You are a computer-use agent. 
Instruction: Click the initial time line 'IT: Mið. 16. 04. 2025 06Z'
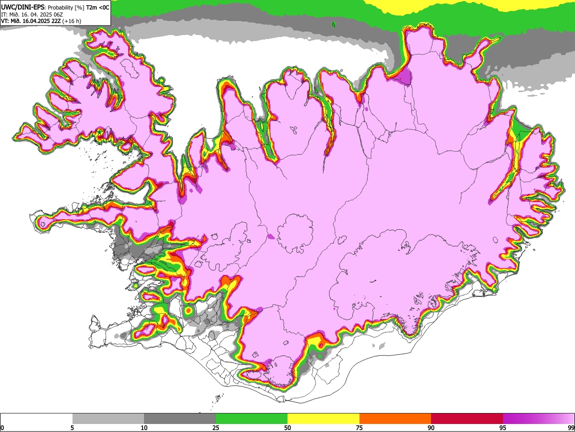[x=32, y=15]
